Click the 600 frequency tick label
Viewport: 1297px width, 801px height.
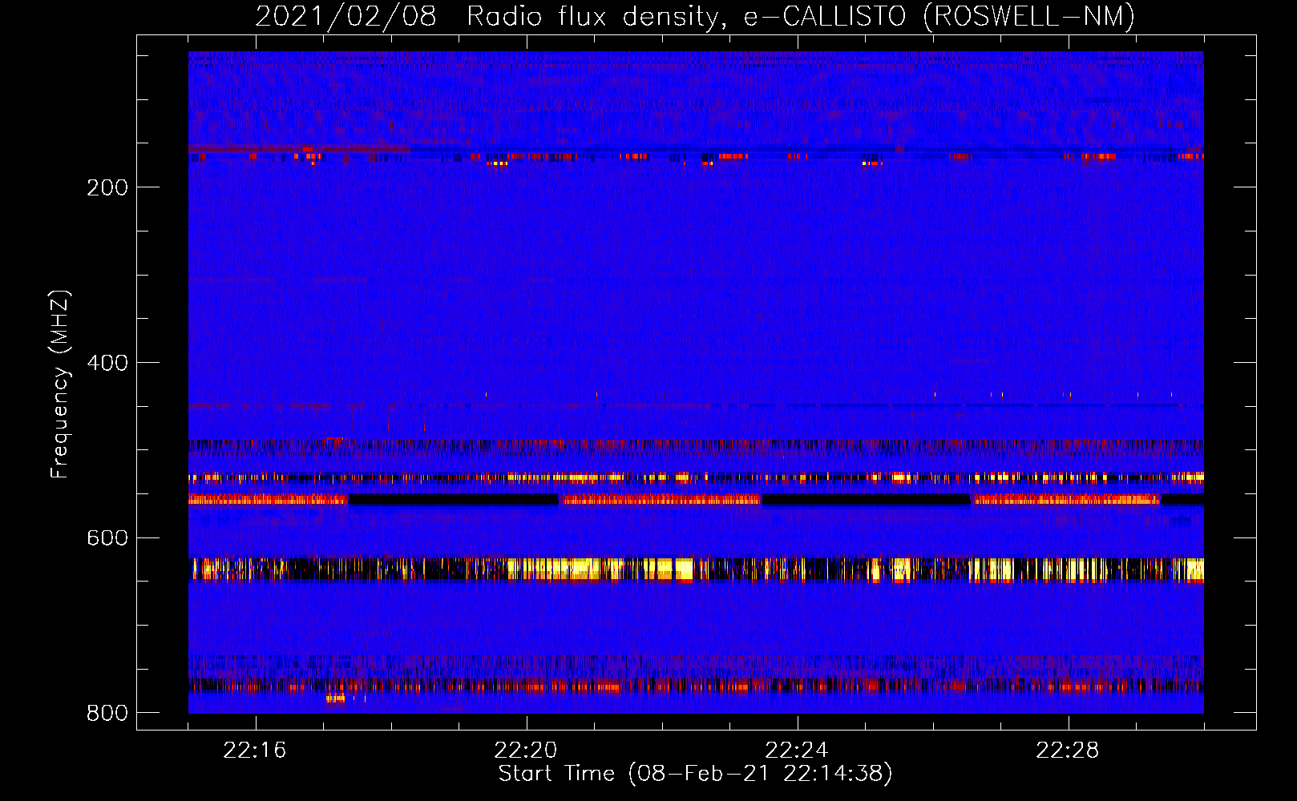[x=107, y=538]
